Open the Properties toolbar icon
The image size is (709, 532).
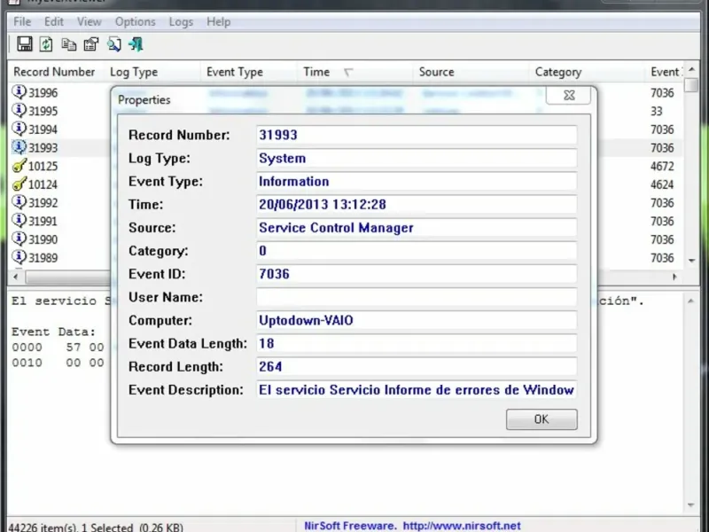tap(91, 44)
